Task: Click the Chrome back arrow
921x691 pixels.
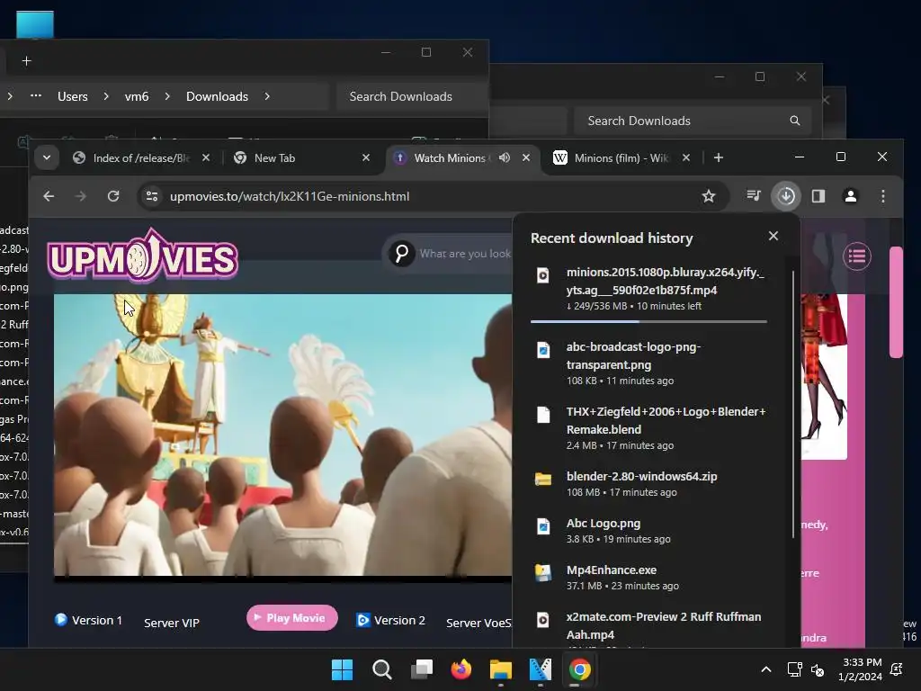Action: pos(49,196)
